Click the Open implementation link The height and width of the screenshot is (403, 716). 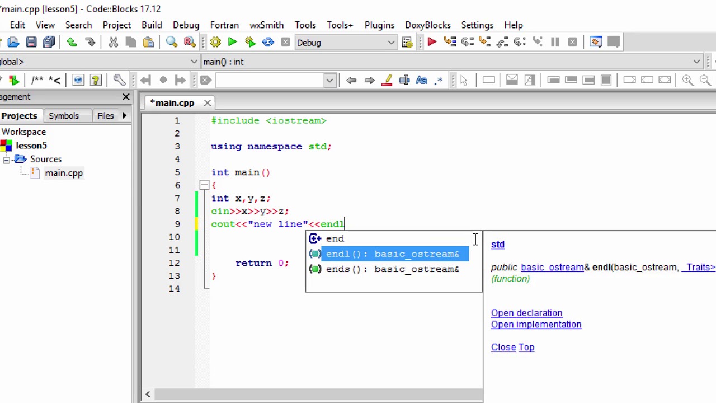click(x=536, y=325)
